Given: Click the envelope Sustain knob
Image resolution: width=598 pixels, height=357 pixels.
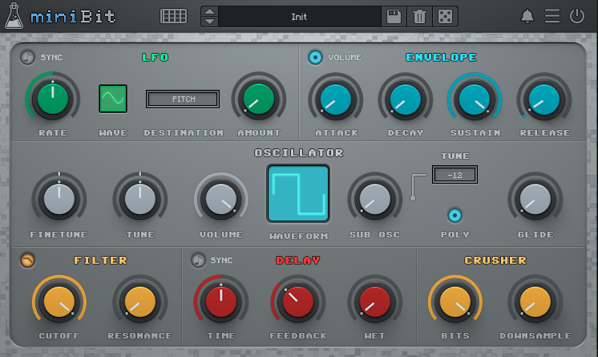Looking at the screenshot, I should coord(475,100).
